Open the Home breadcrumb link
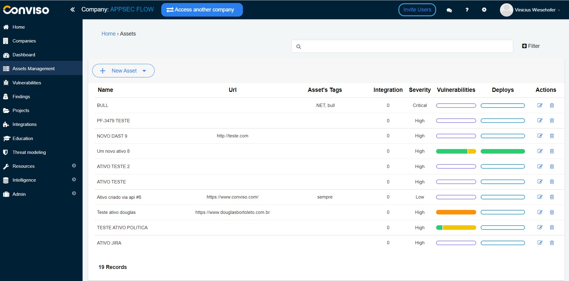 point(108,33)
